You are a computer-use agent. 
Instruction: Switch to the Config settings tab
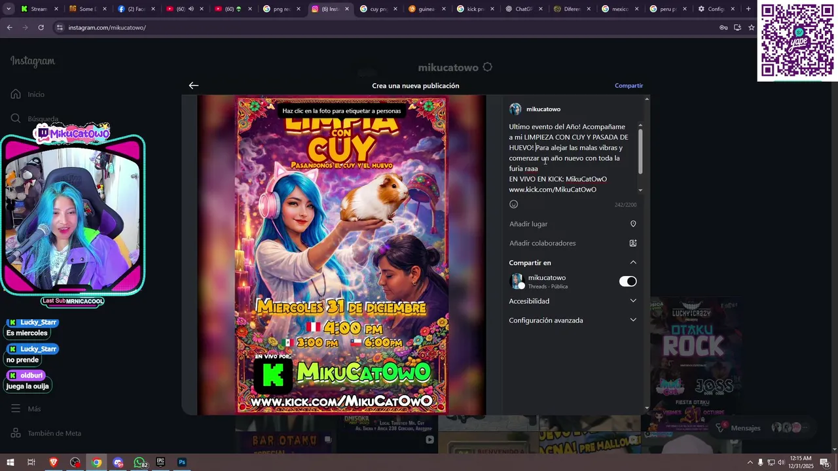pos(716,9)
